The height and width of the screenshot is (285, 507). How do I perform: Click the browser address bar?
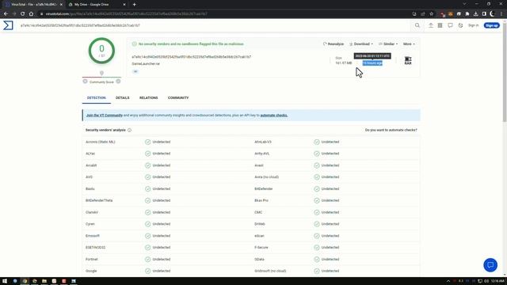coord(227,14)
